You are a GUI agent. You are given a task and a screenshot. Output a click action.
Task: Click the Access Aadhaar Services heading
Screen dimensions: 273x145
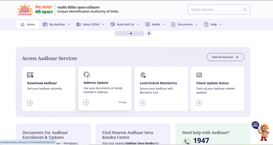[49, 58]
